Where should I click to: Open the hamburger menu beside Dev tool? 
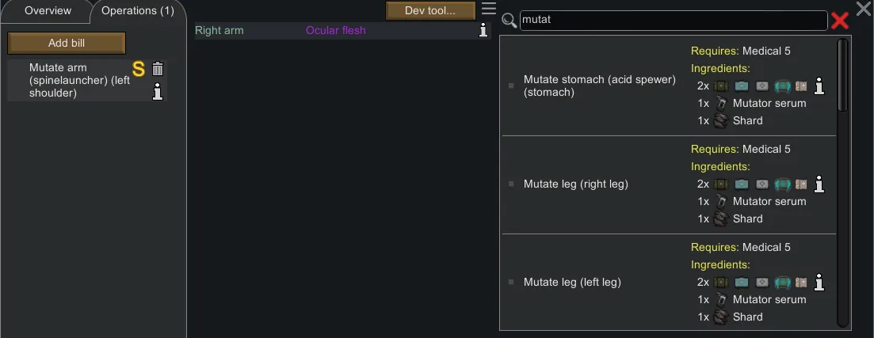coord(489,9)
